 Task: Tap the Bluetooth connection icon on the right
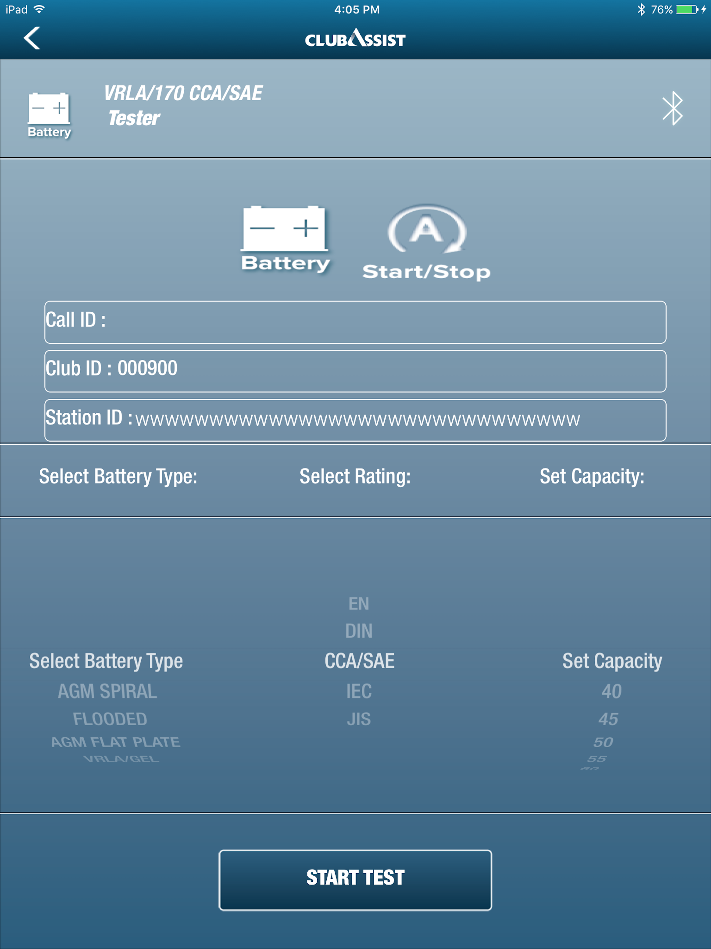pyautogui.click(x=672, y=108)
